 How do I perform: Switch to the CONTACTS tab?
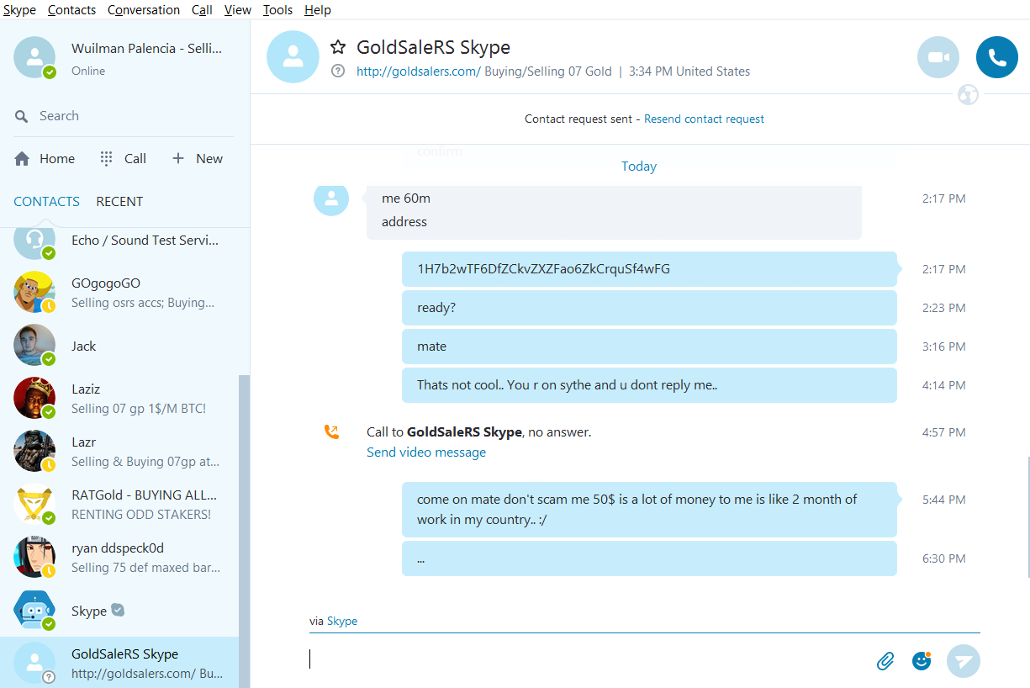(x=46, y=202)
